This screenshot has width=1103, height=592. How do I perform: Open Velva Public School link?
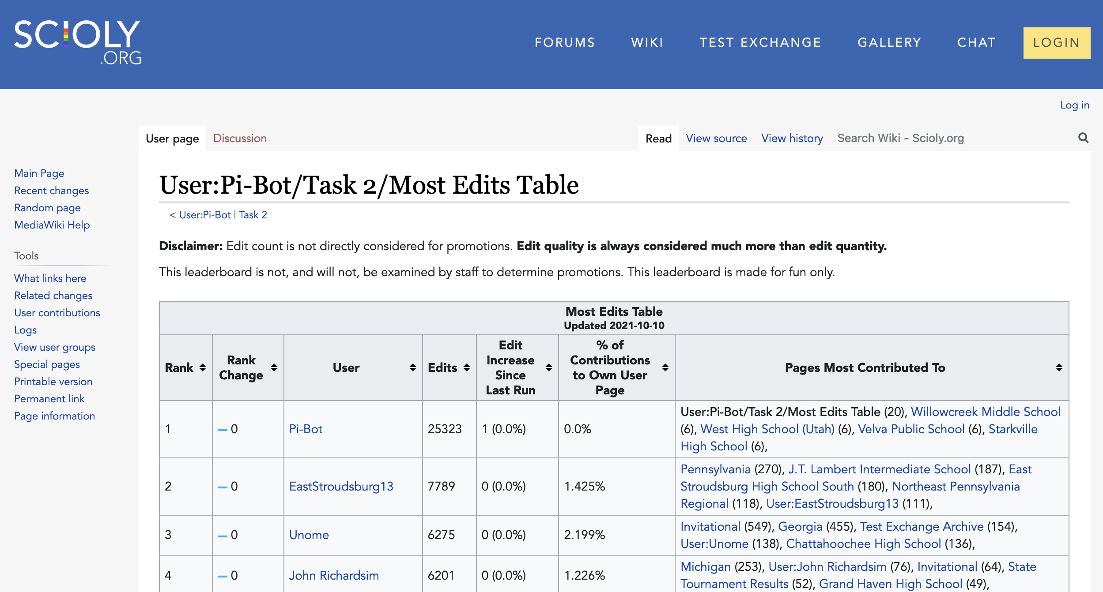[911, 429]
